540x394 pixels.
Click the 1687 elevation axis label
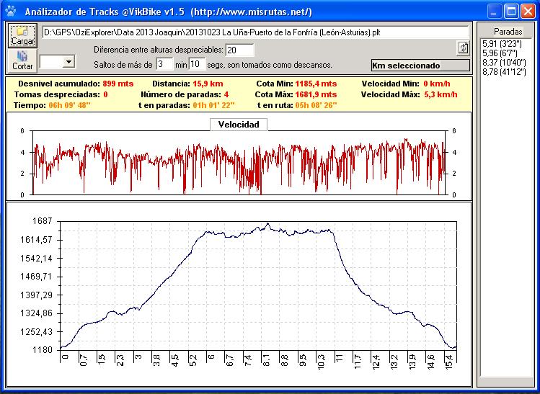coord(42,220)
